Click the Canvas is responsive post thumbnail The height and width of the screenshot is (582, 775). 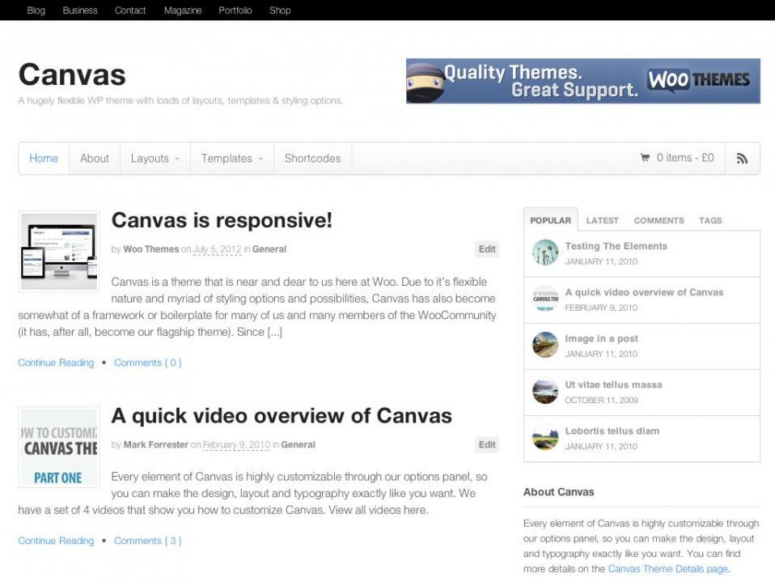(59, 251)
